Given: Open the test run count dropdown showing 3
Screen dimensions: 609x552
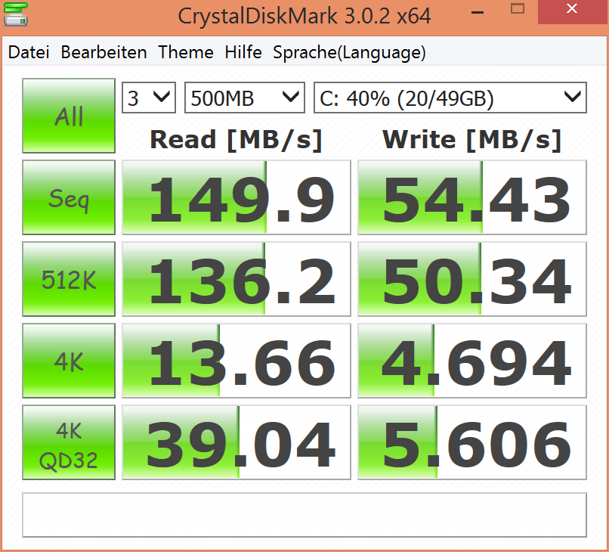Looking at the screenshot, I should 149,98.
